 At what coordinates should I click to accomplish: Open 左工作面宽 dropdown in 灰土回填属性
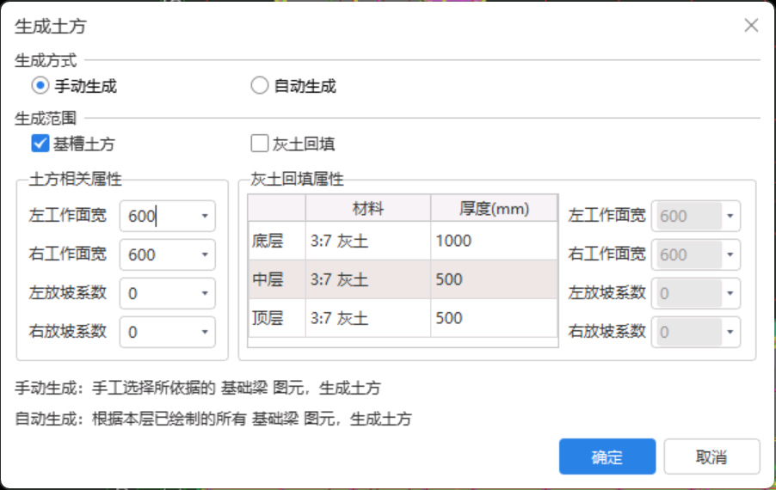pyautogui.click(x=730, y=216)
